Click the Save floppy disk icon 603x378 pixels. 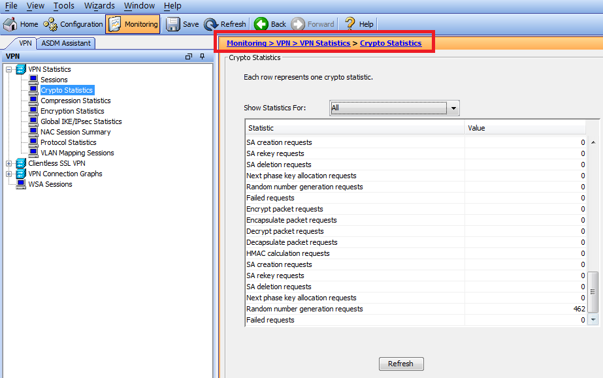coord(172,24)
